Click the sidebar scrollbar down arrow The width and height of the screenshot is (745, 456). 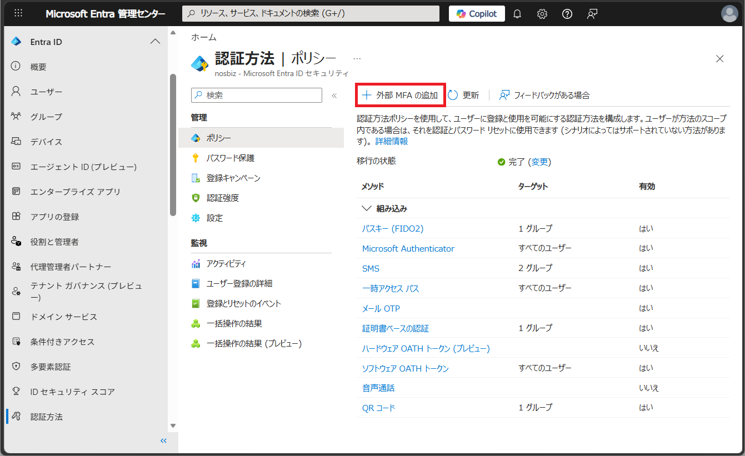click(x=173, y=425)
